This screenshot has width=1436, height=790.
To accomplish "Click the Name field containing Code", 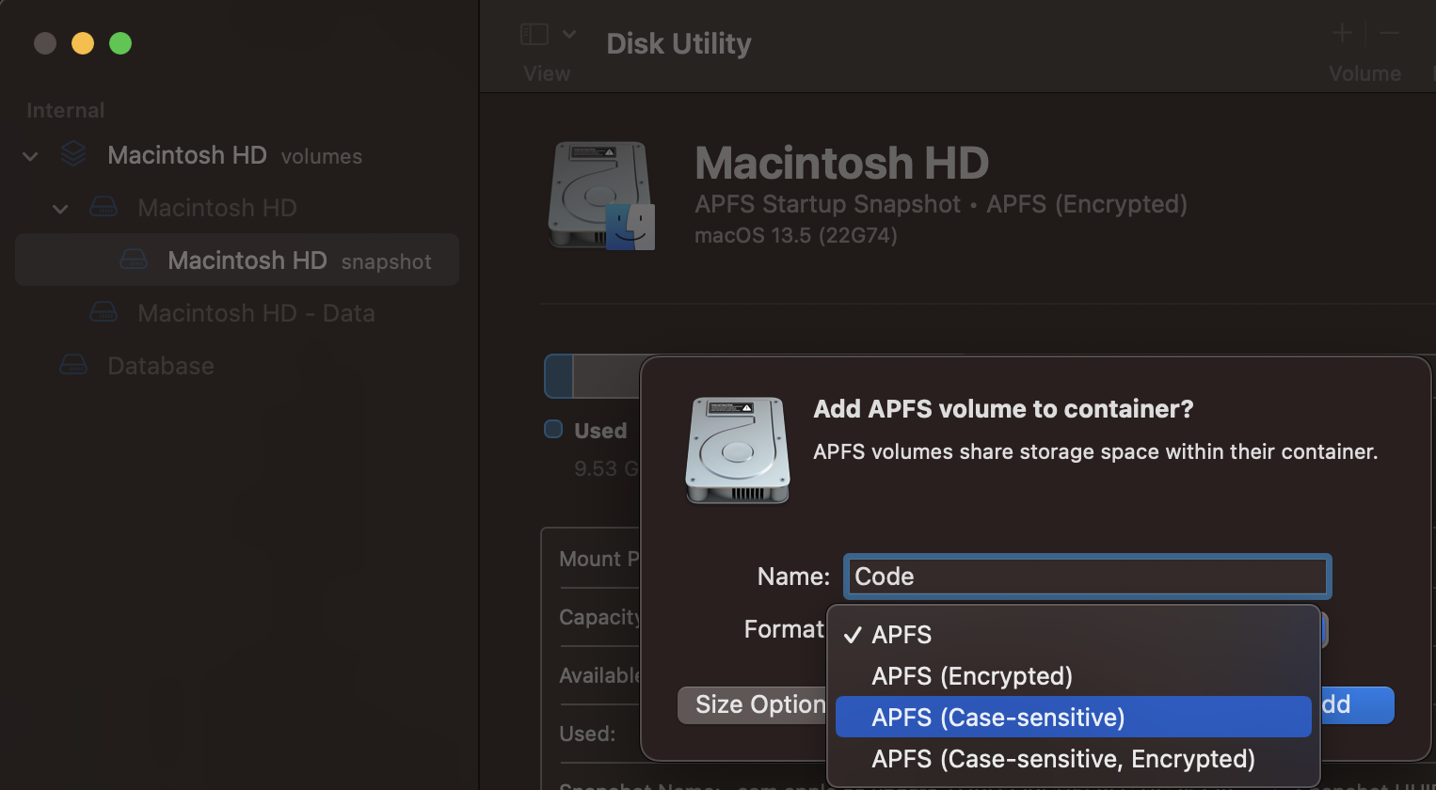I will [1086, 577].
